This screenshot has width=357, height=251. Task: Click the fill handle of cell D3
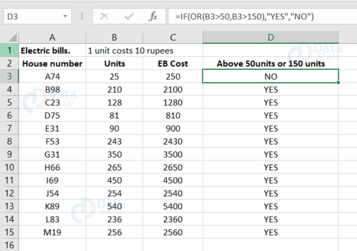tap(338, 82)
